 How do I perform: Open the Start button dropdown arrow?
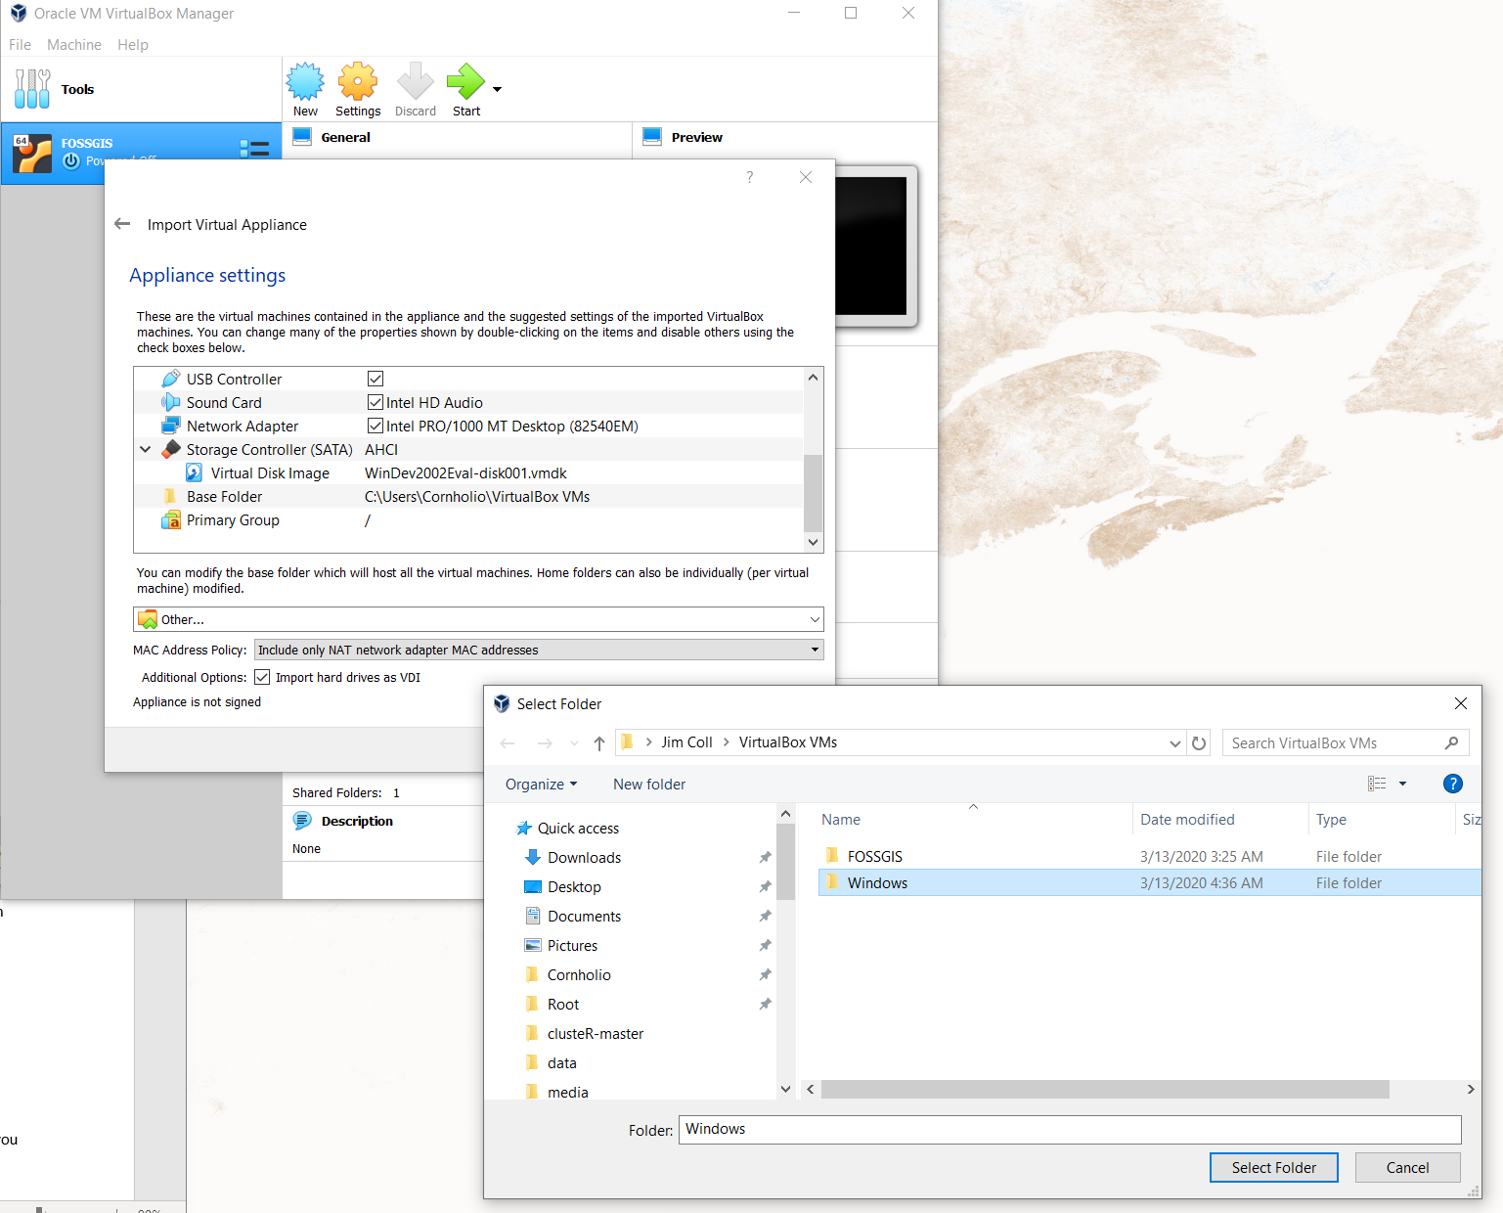tap(497, 89)
